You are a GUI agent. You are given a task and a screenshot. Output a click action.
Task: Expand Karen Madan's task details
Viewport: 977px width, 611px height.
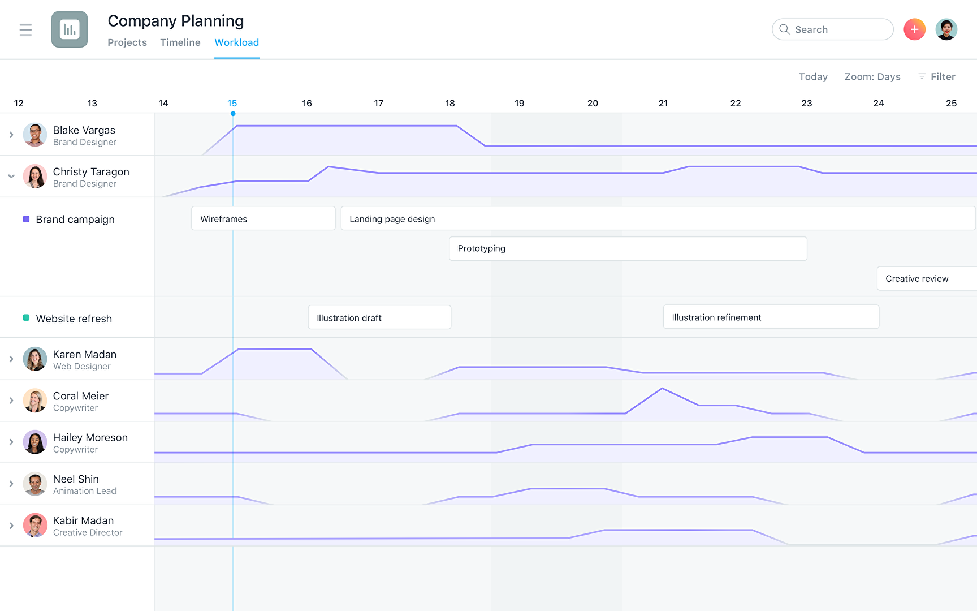click(11, 359)
